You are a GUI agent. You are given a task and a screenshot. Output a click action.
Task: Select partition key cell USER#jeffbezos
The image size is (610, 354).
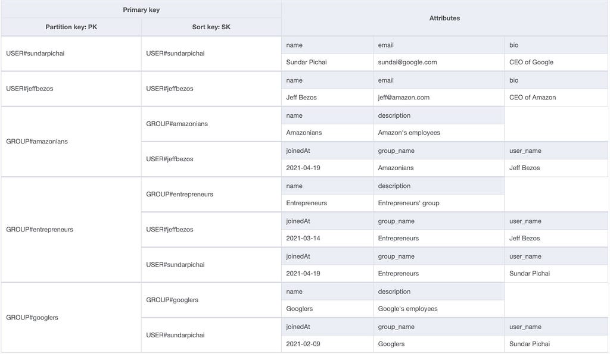click(71, 89)
